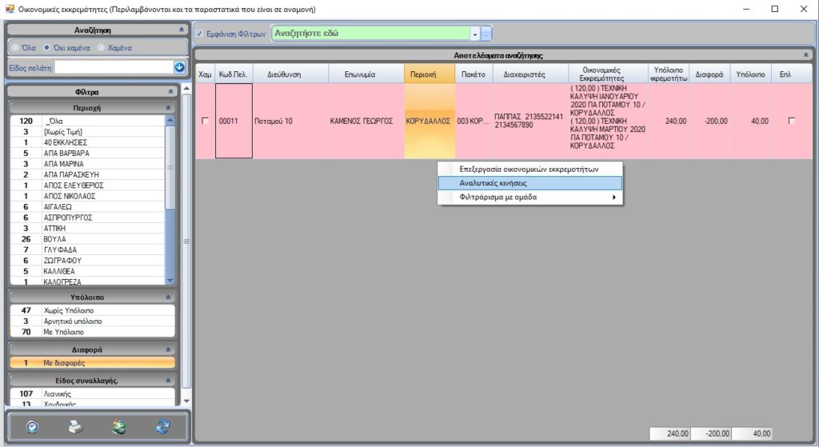Toggle the Εμφάνιση Φίλτρων checkbox
Screen dimensions: 819x447
(200, 34)
